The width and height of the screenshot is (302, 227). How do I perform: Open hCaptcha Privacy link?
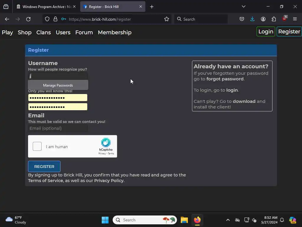[x=102, y=154]
